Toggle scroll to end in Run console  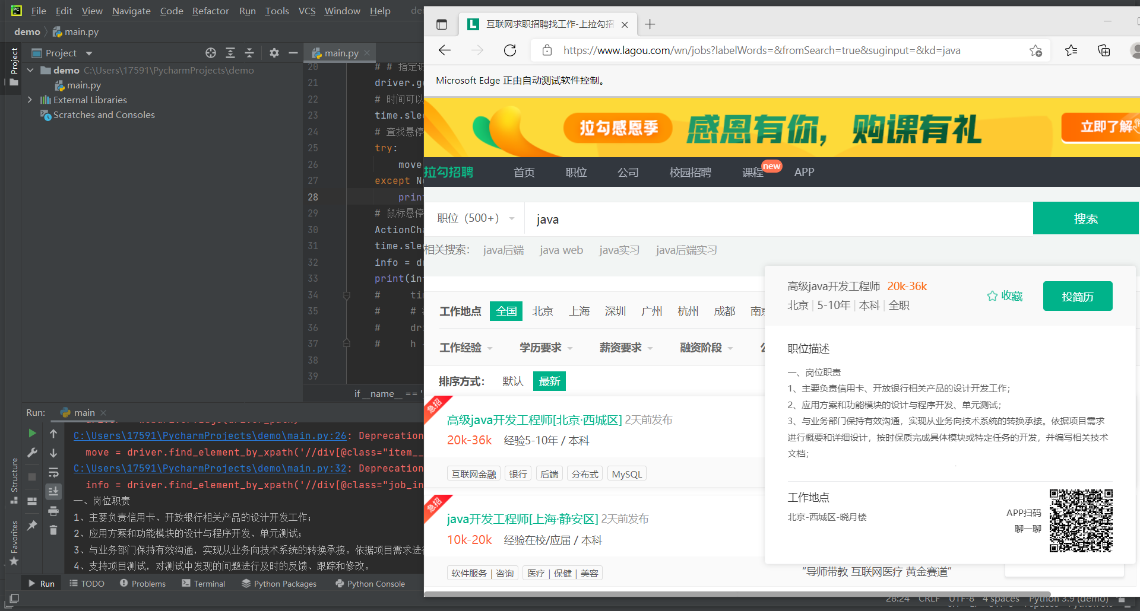[53, 491]
